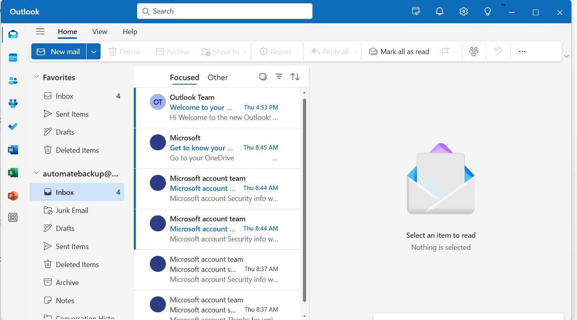Open the Notes folder
Image resolution: width=577 pixels, height=320 pixels.
click(77, 300)
